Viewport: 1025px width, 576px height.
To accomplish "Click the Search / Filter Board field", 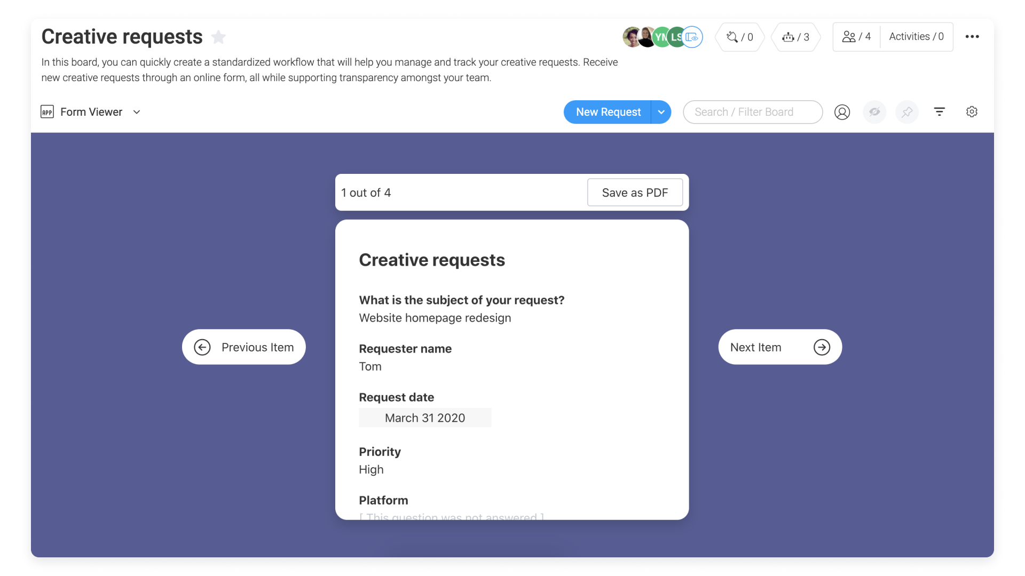I will [753, 112].
